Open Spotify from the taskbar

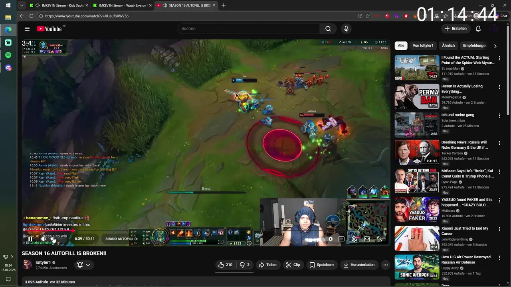tap(8, 55)
